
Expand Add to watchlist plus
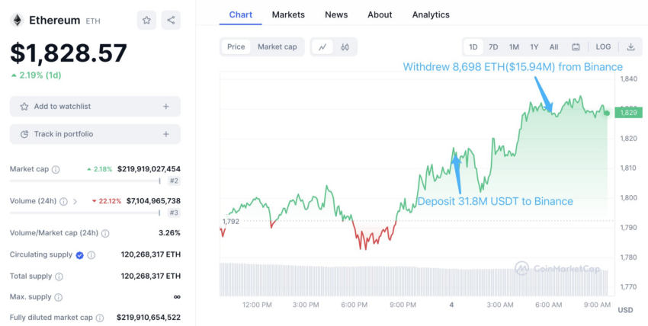[x=165, y=107]
